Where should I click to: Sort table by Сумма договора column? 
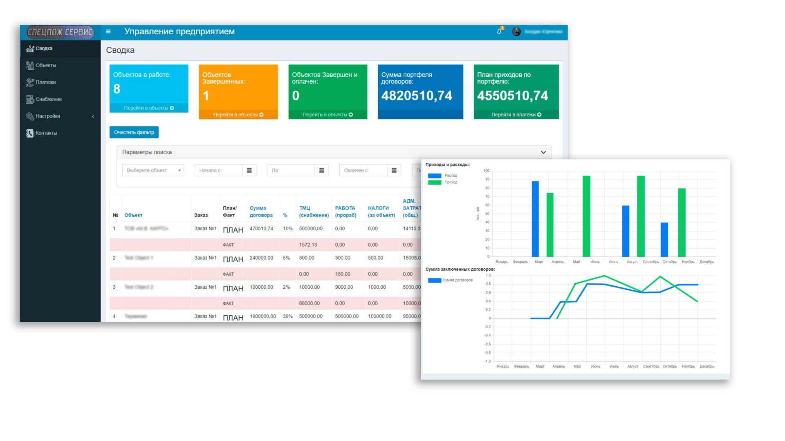(x=261, y=212)
